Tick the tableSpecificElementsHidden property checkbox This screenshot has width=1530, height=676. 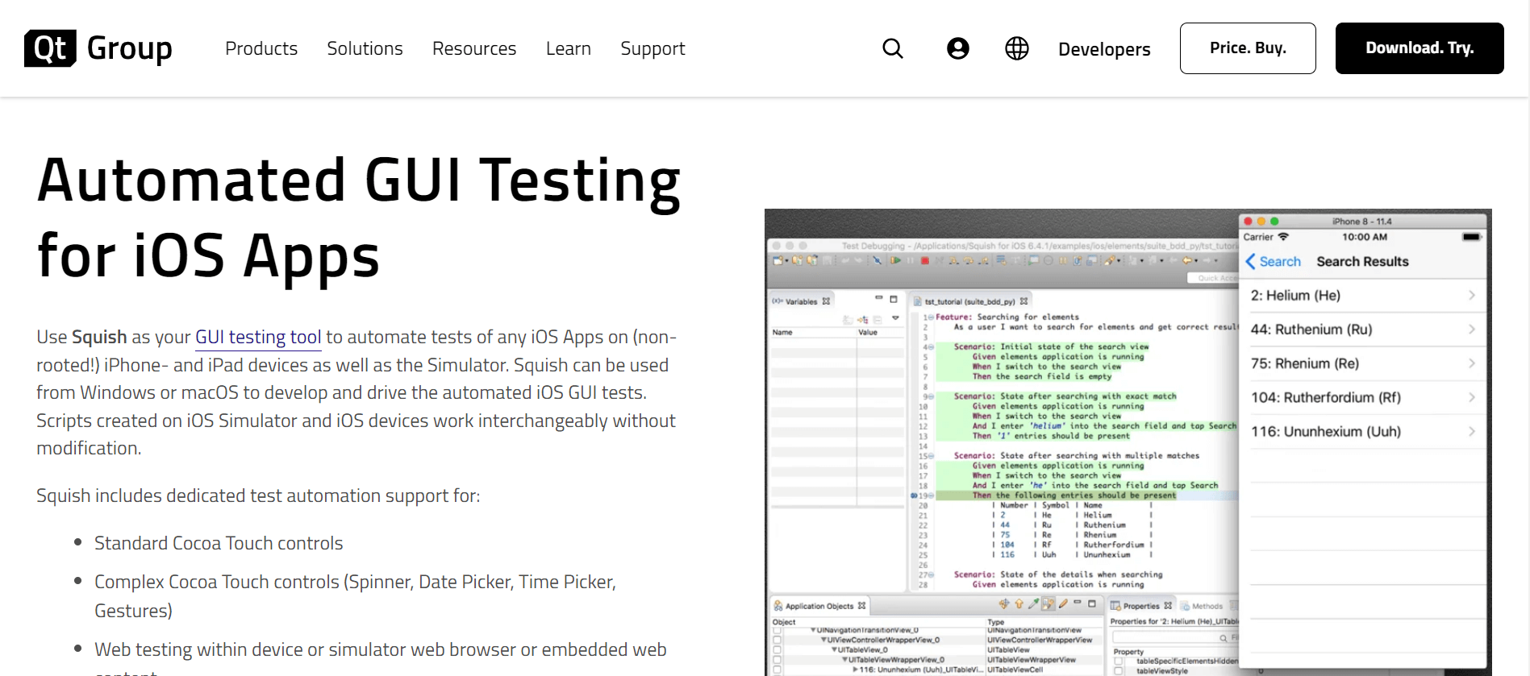pyautogui.click(x=1119, y=661)
